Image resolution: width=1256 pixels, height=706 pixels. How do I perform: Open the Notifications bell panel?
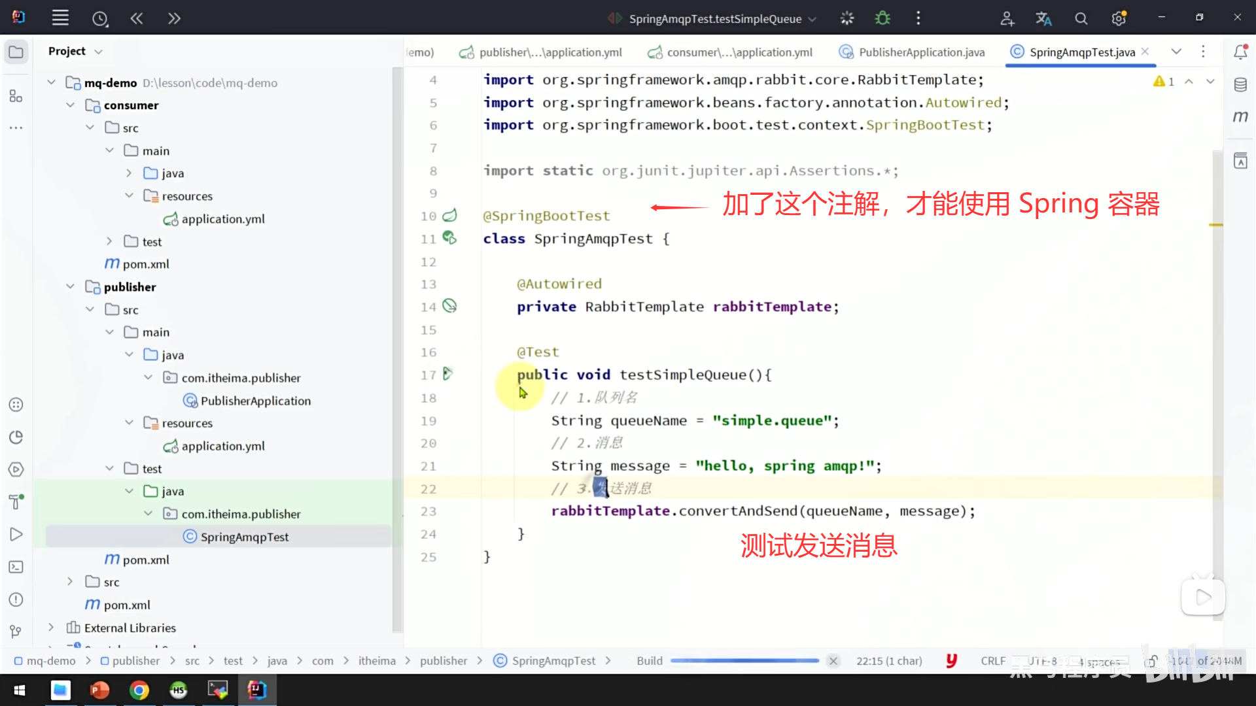(x=1240, y=52)
